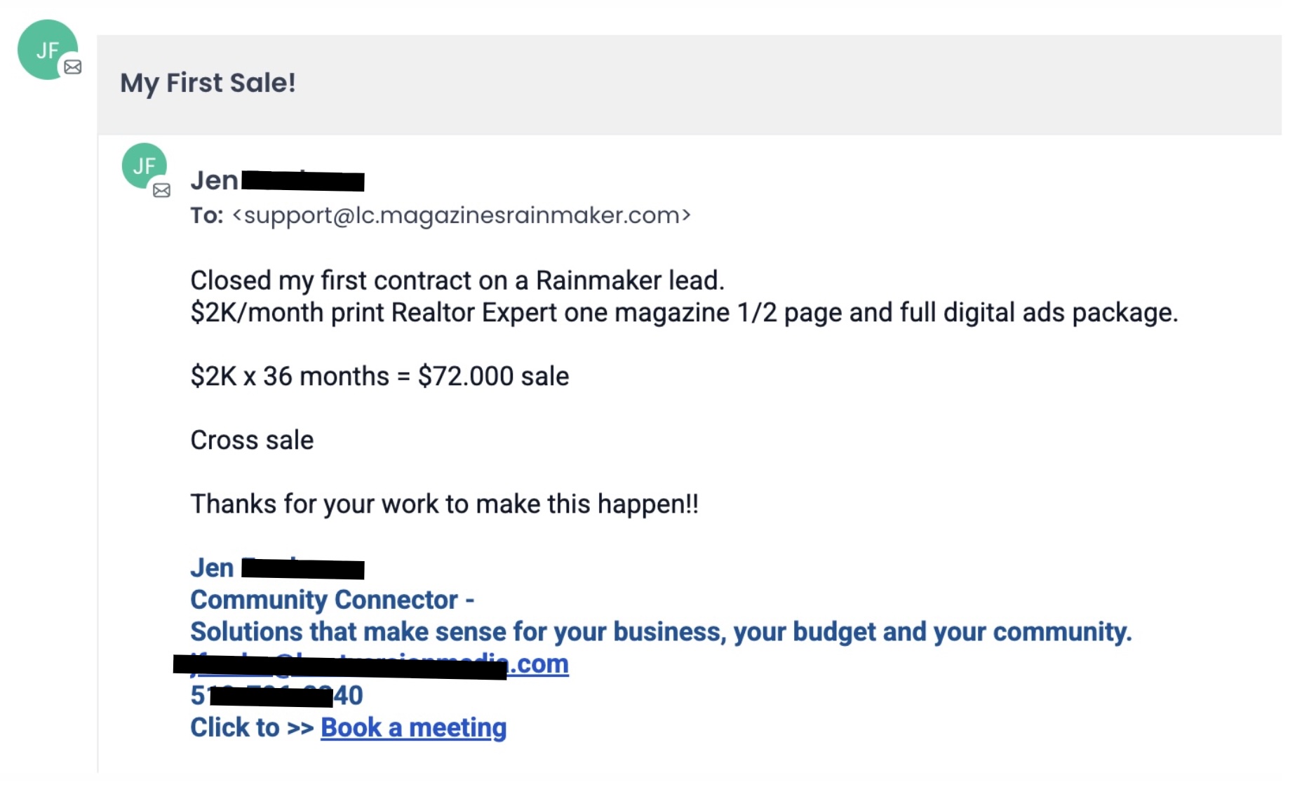This screenshot has height=787, width=1309.
Task: Click 'Solutions that make sense' tagline
Action: (x=660, y=632)
